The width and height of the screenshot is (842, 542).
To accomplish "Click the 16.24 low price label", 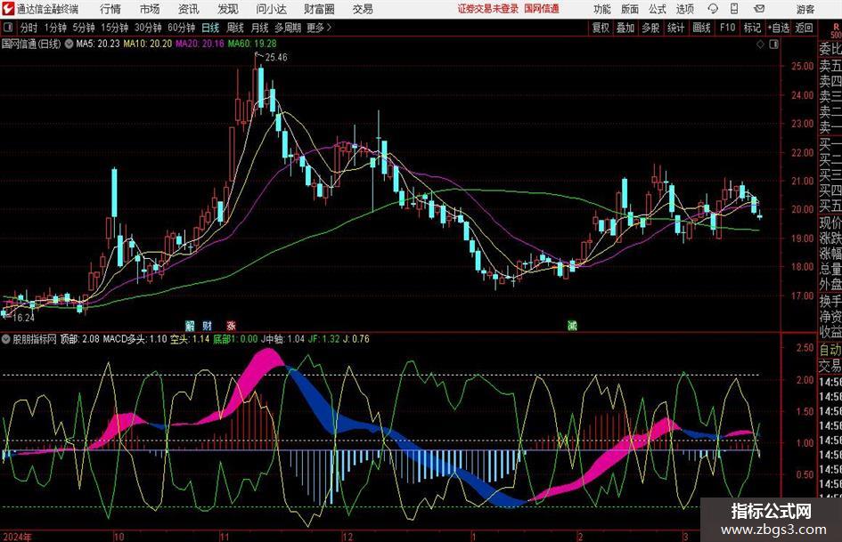I will coord(23,318).
